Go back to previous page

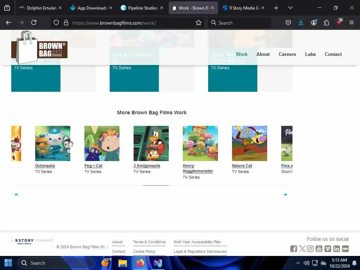coord(8,22)
